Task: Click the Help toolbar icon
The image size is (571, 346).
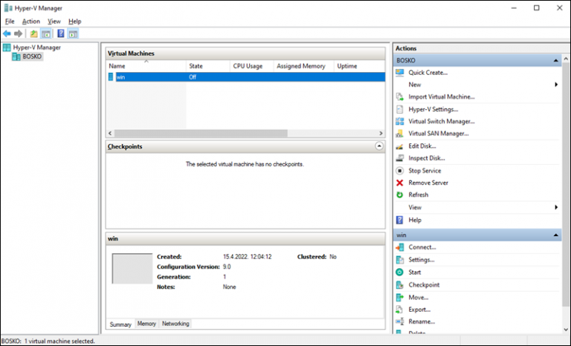Action: pos(61,34)
